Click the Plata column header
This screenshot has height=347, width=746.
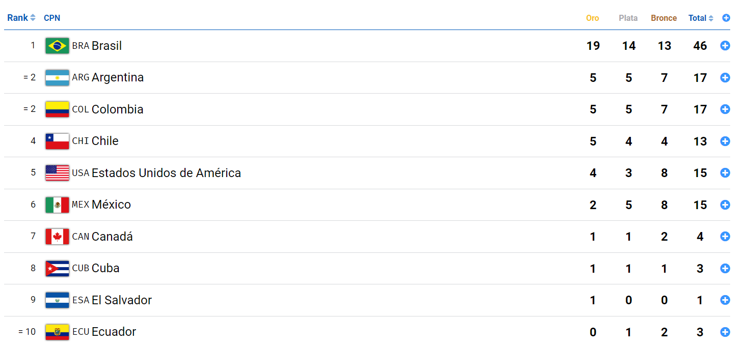point(628,18)
